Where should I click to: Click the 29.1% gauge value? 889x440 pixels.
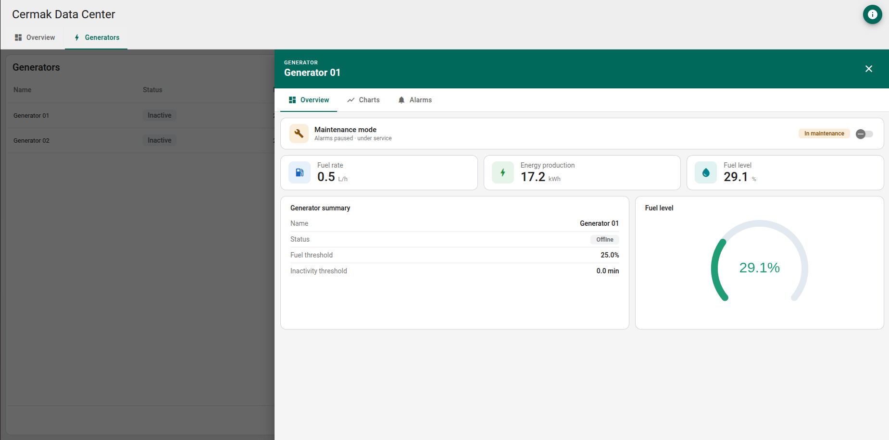(x=760, y=268)
